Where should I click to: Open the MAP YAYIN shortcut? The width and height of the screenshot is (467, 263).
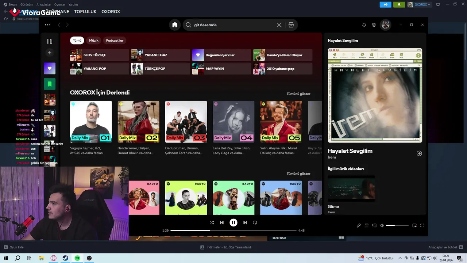tap(221, 69)
